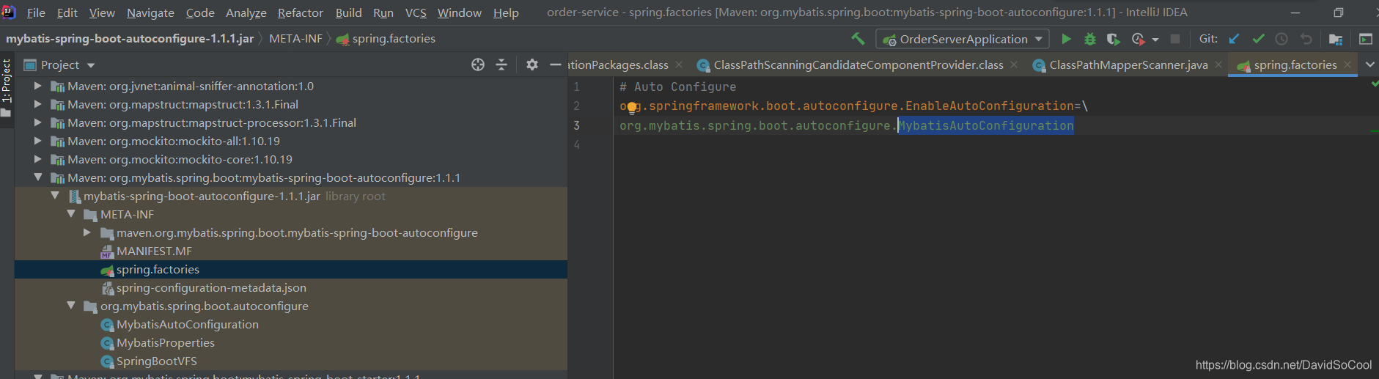This screenshot has height=379, width=1379.
Task: Open the OrderServerApplication run configuration dropdown
Action: (x=963, y=39)
